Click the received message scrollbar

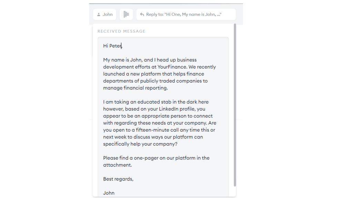(x=235, y=103)
